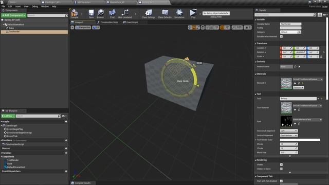Use selected asset arrow for Element 0
The height and width of the screenshot is (185, 329).
tap(295, 83)
